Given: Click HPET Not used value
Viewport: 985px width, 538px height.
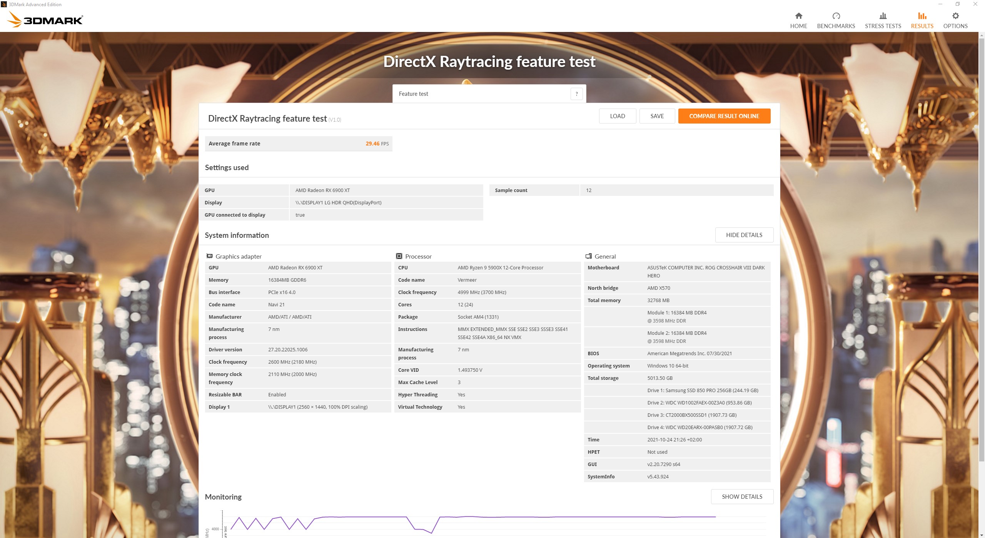Looking at the screenshot, I should coord(657,452).
